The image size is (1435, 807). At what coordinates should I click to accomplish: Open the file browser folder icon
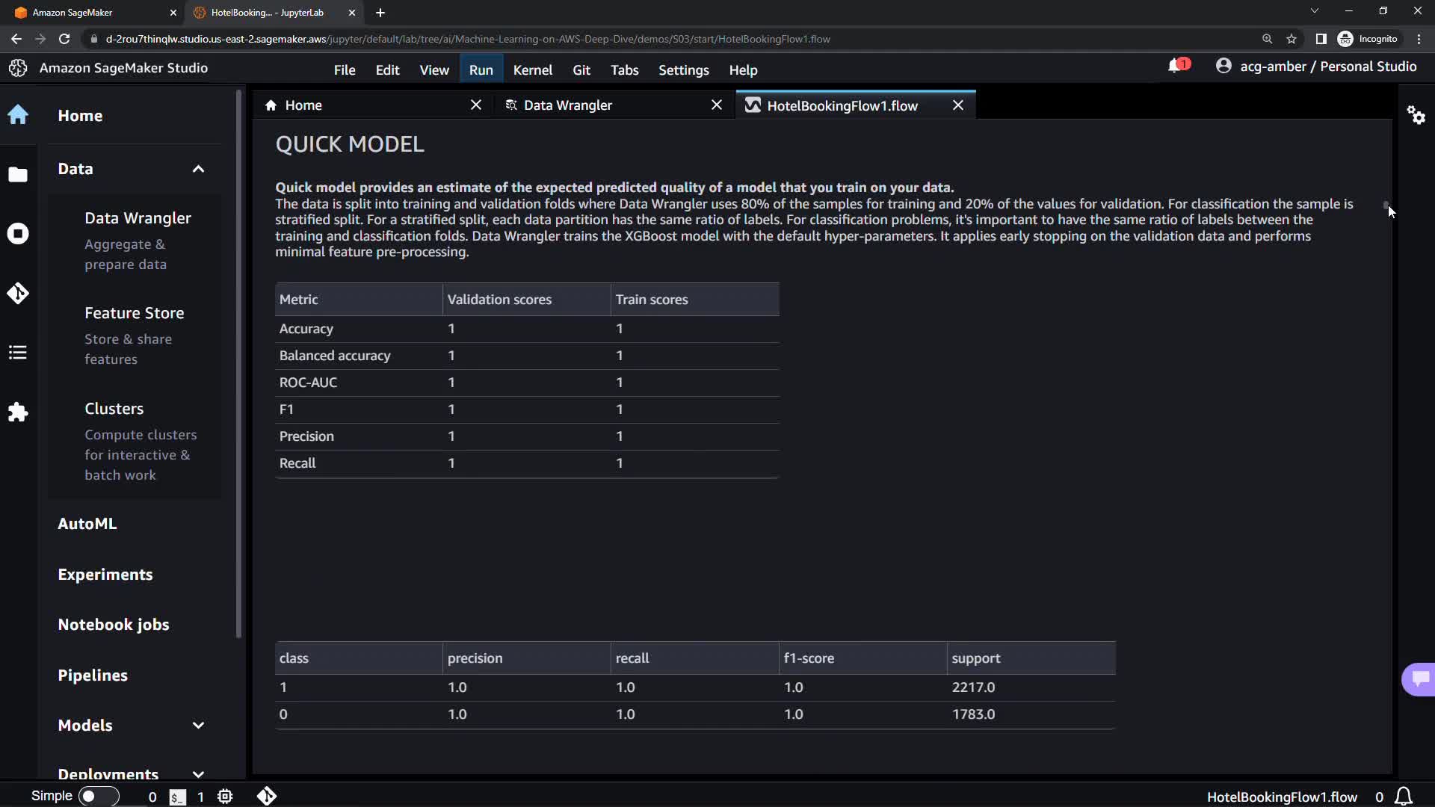18,175
